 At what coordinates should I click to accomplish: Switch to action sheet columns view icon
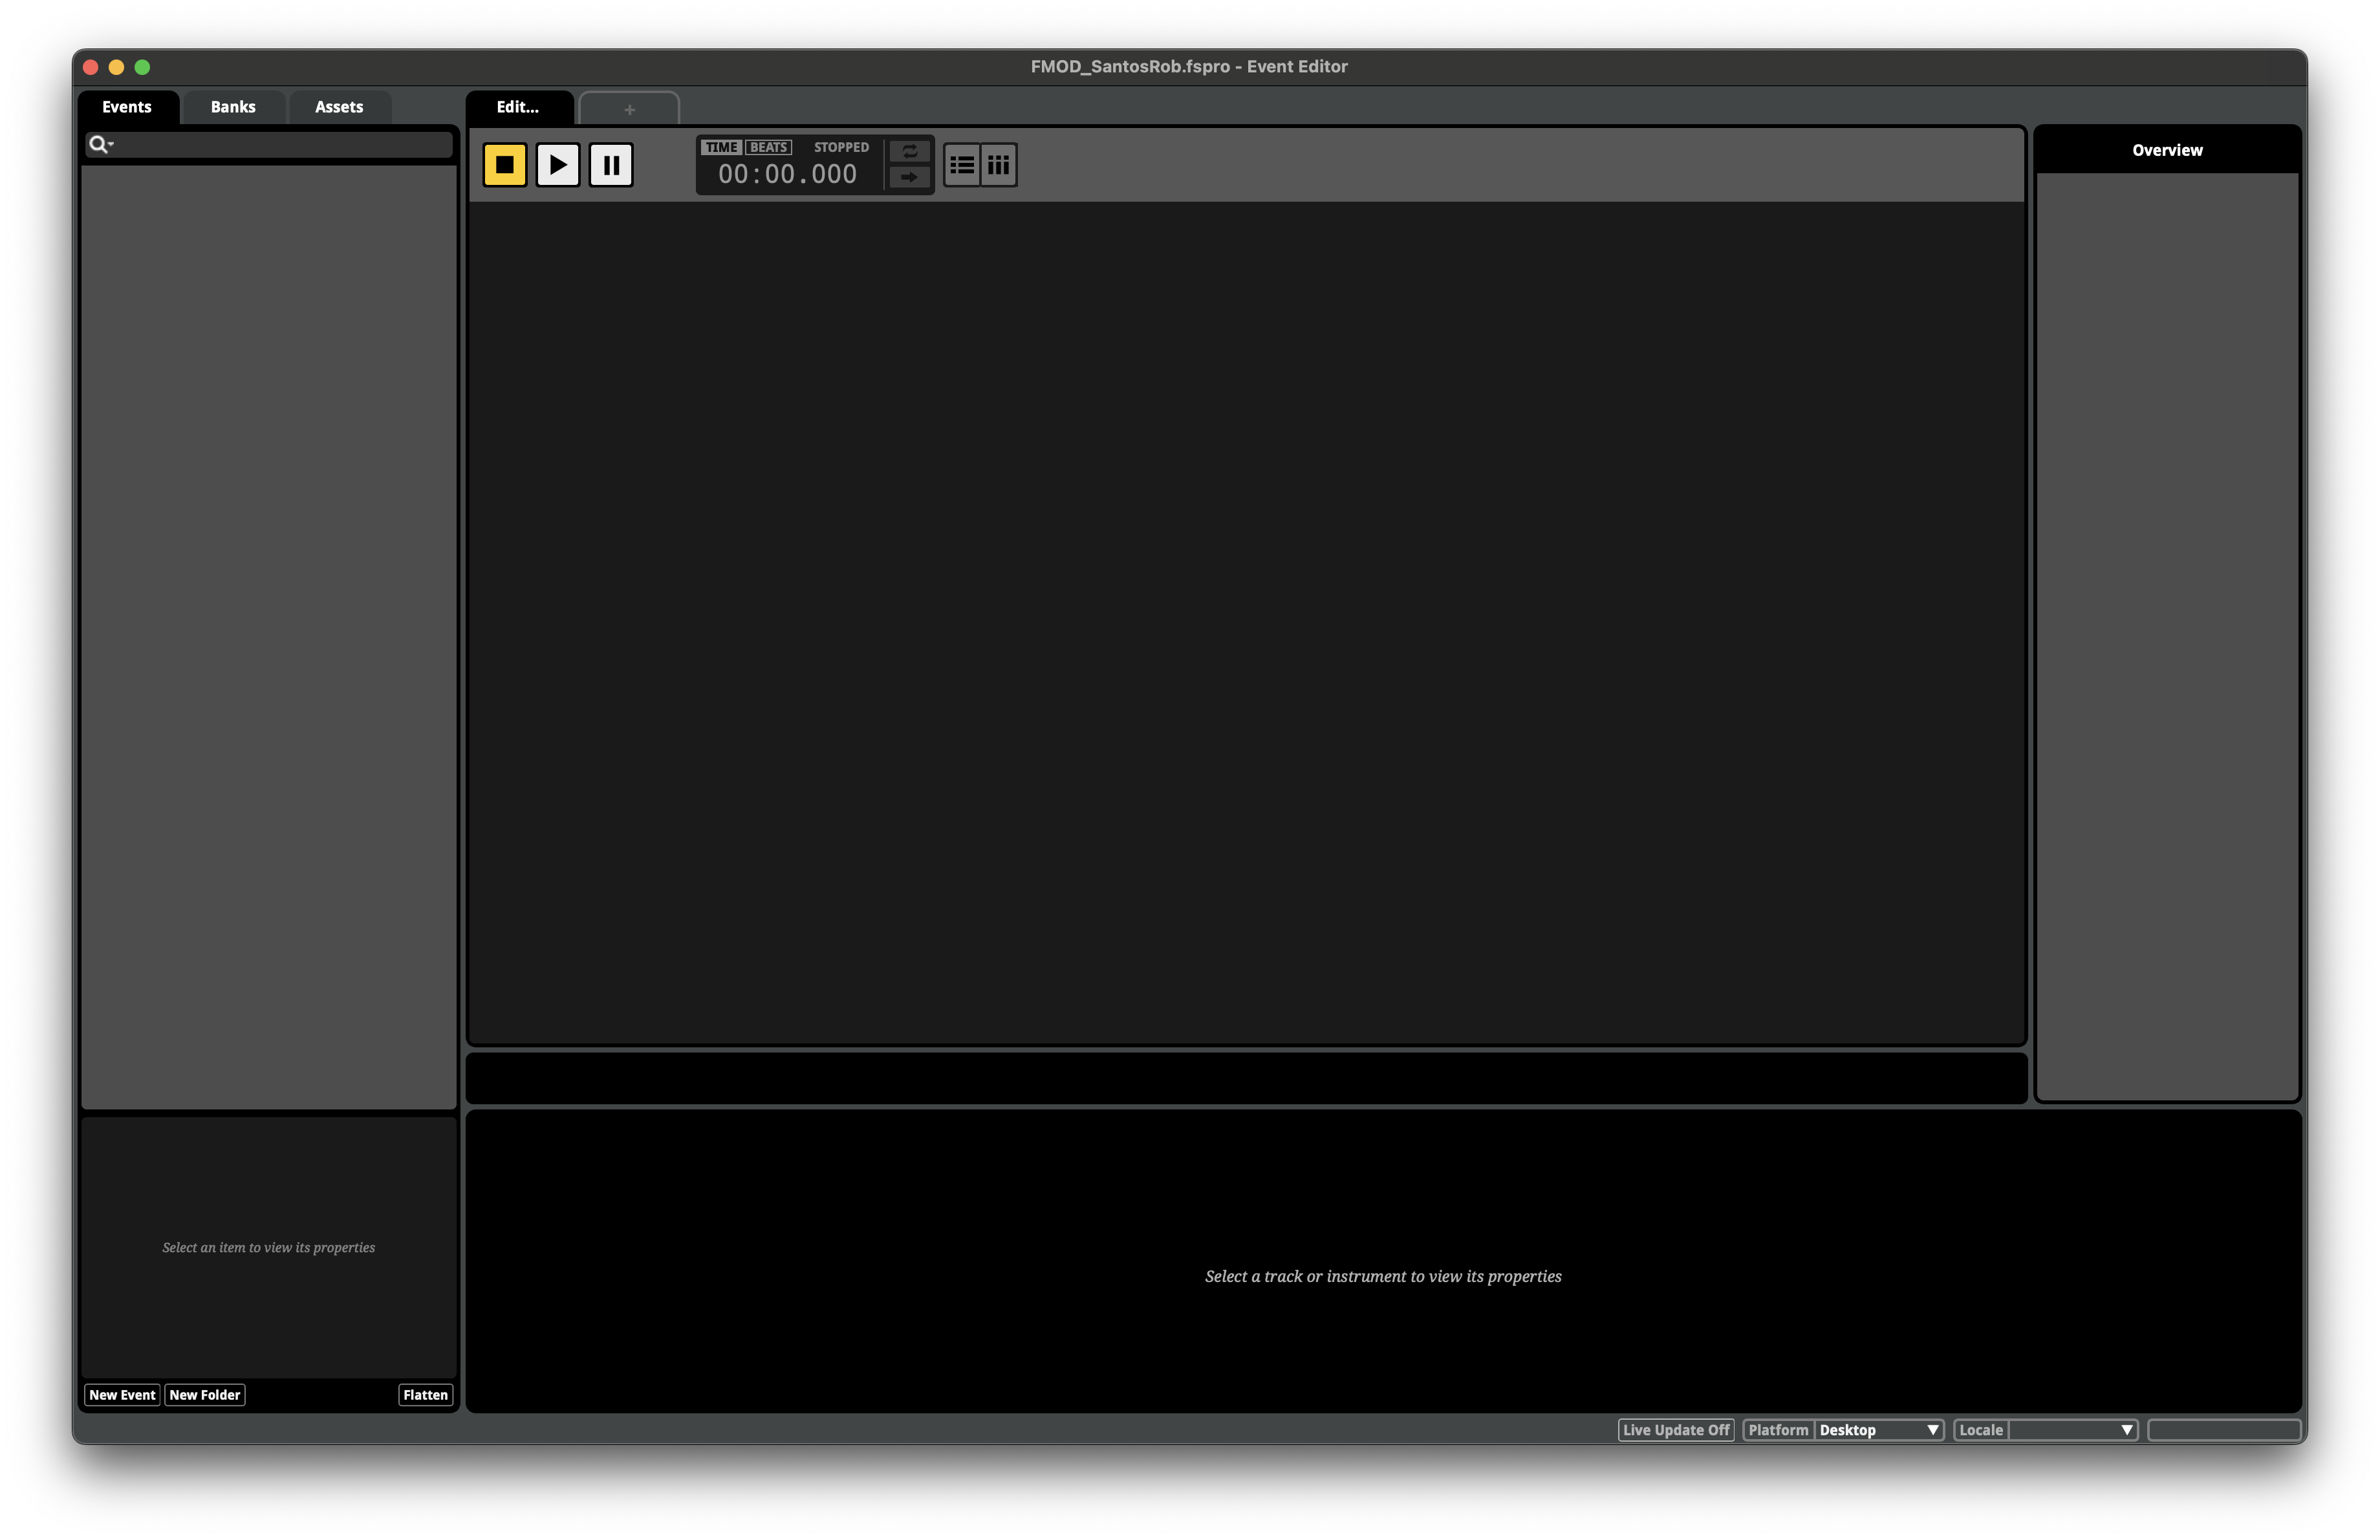pyautogui.click(x=998, y=165)
